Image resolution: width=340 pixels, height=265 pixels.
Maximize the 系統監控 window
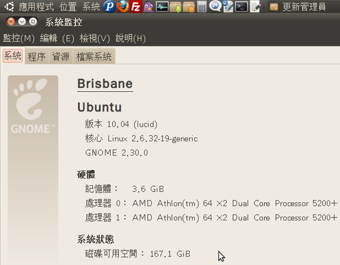point(33,22)
